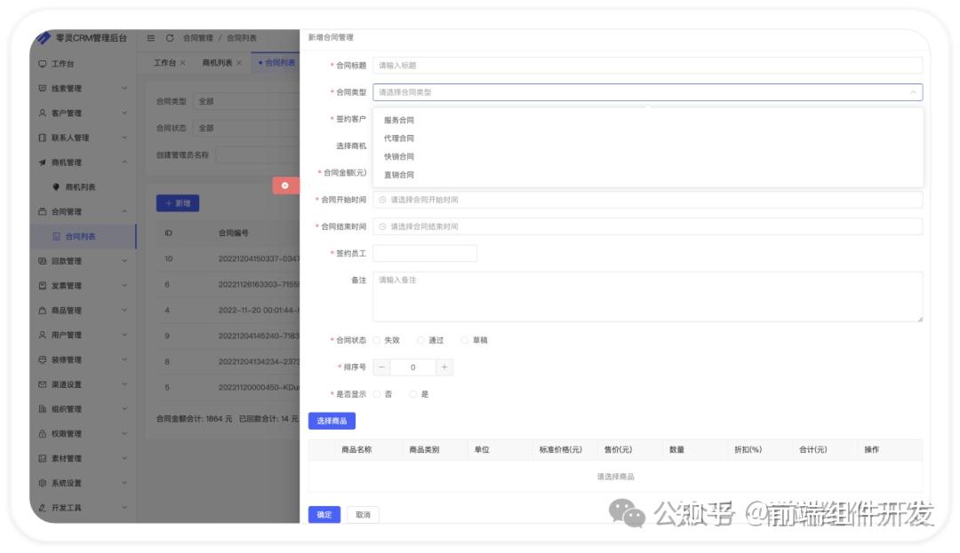Expand 开发工具 menu via its chevron

click(x=124, y=508)
